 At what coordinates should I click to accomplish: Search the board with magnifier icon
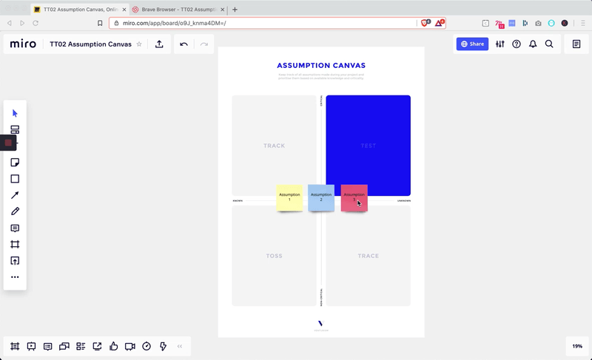pos(549,44)
